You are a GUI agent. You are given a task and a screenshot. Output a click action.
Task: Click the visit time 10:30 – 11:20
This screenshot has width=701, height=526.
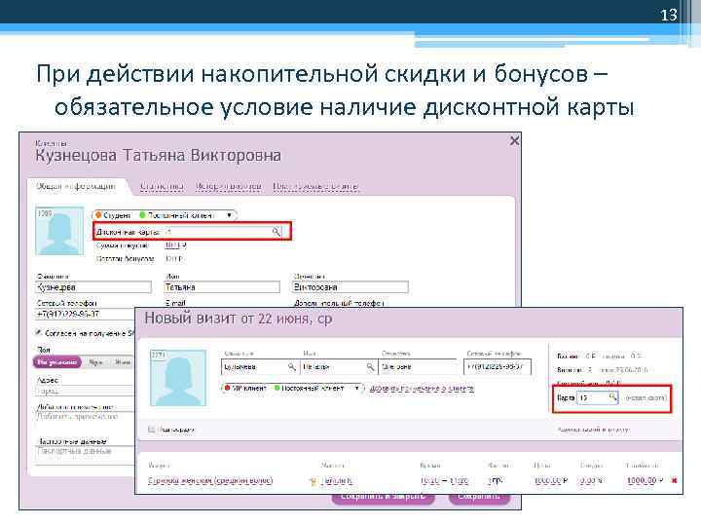(444, 481)
